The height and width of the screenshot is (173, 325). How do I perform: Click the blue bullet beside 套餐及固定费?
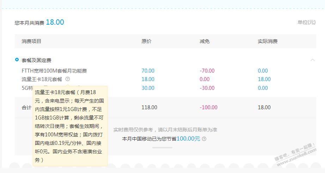coord(17,60)
